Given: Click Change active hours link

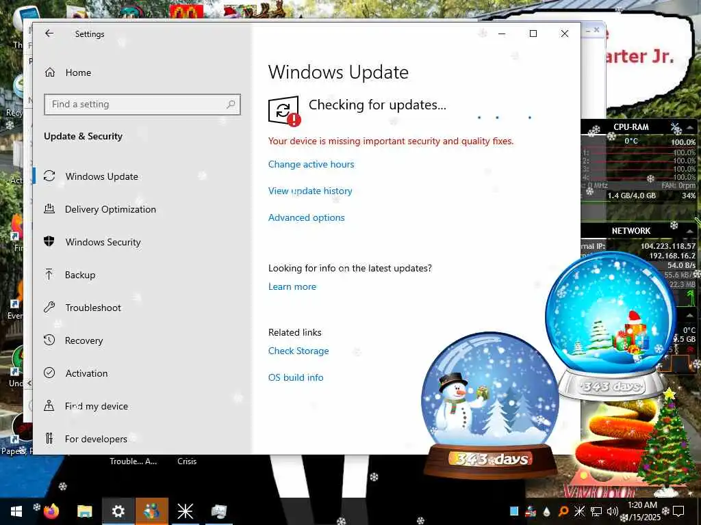Looking at the screenshot, I should coord(311,164).
